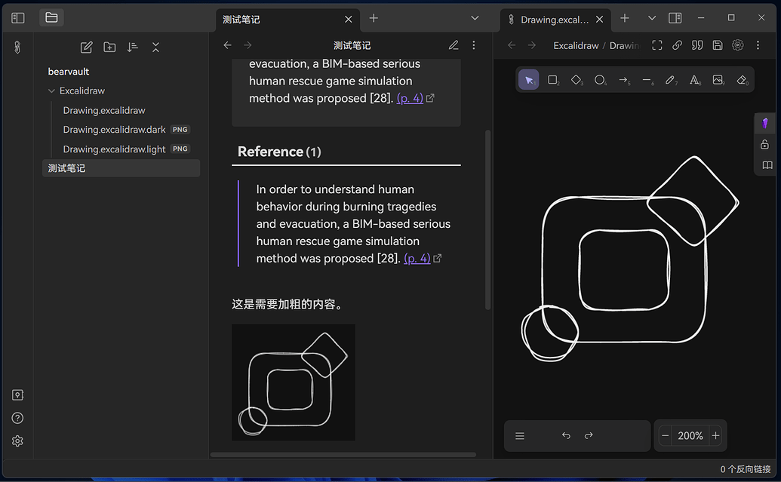Open the Excalidraw more options menu

click(758, 45)
